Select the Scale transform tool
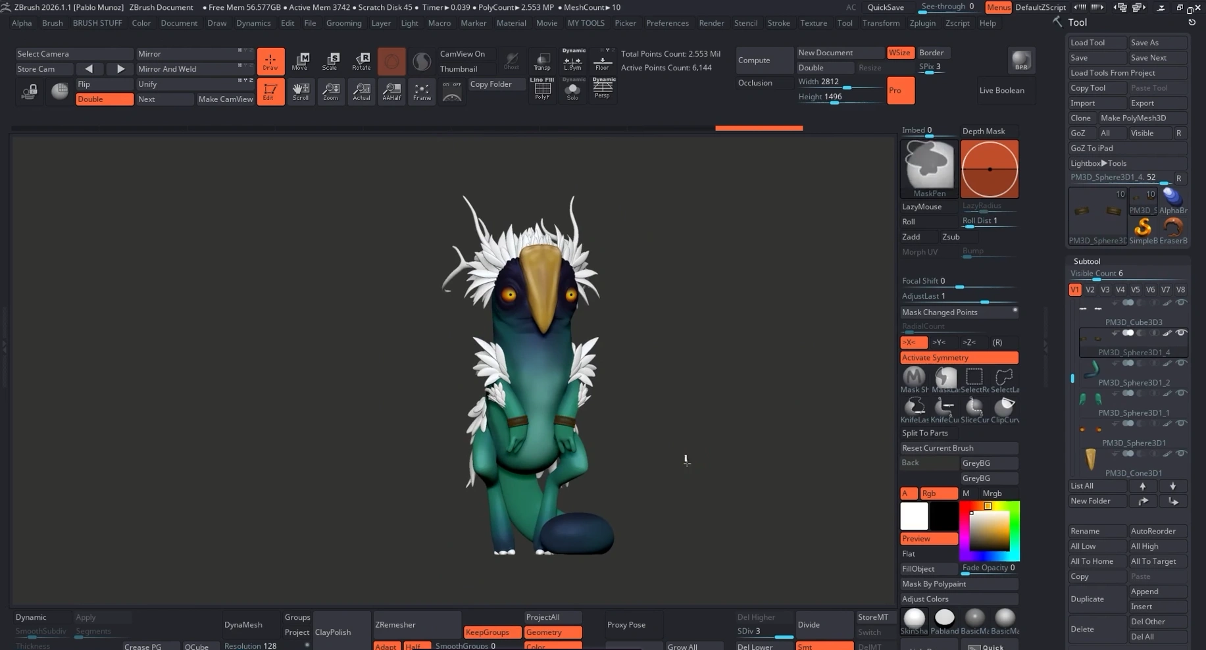 pyautogui.click(x=330, y=61)
